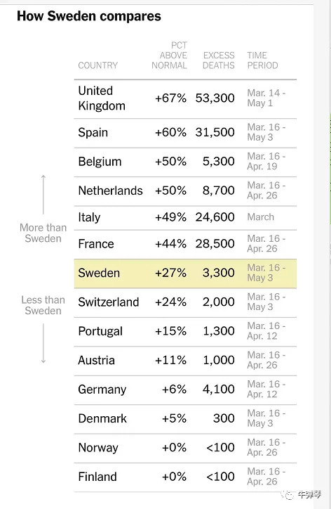Screen dimensions: 331x509
Task: Click the highlighted Sweden row
Action: [x=185, y=273]
